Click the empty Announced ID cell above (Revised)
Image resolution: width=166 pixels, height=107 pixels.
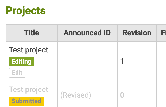click(87, 61)
